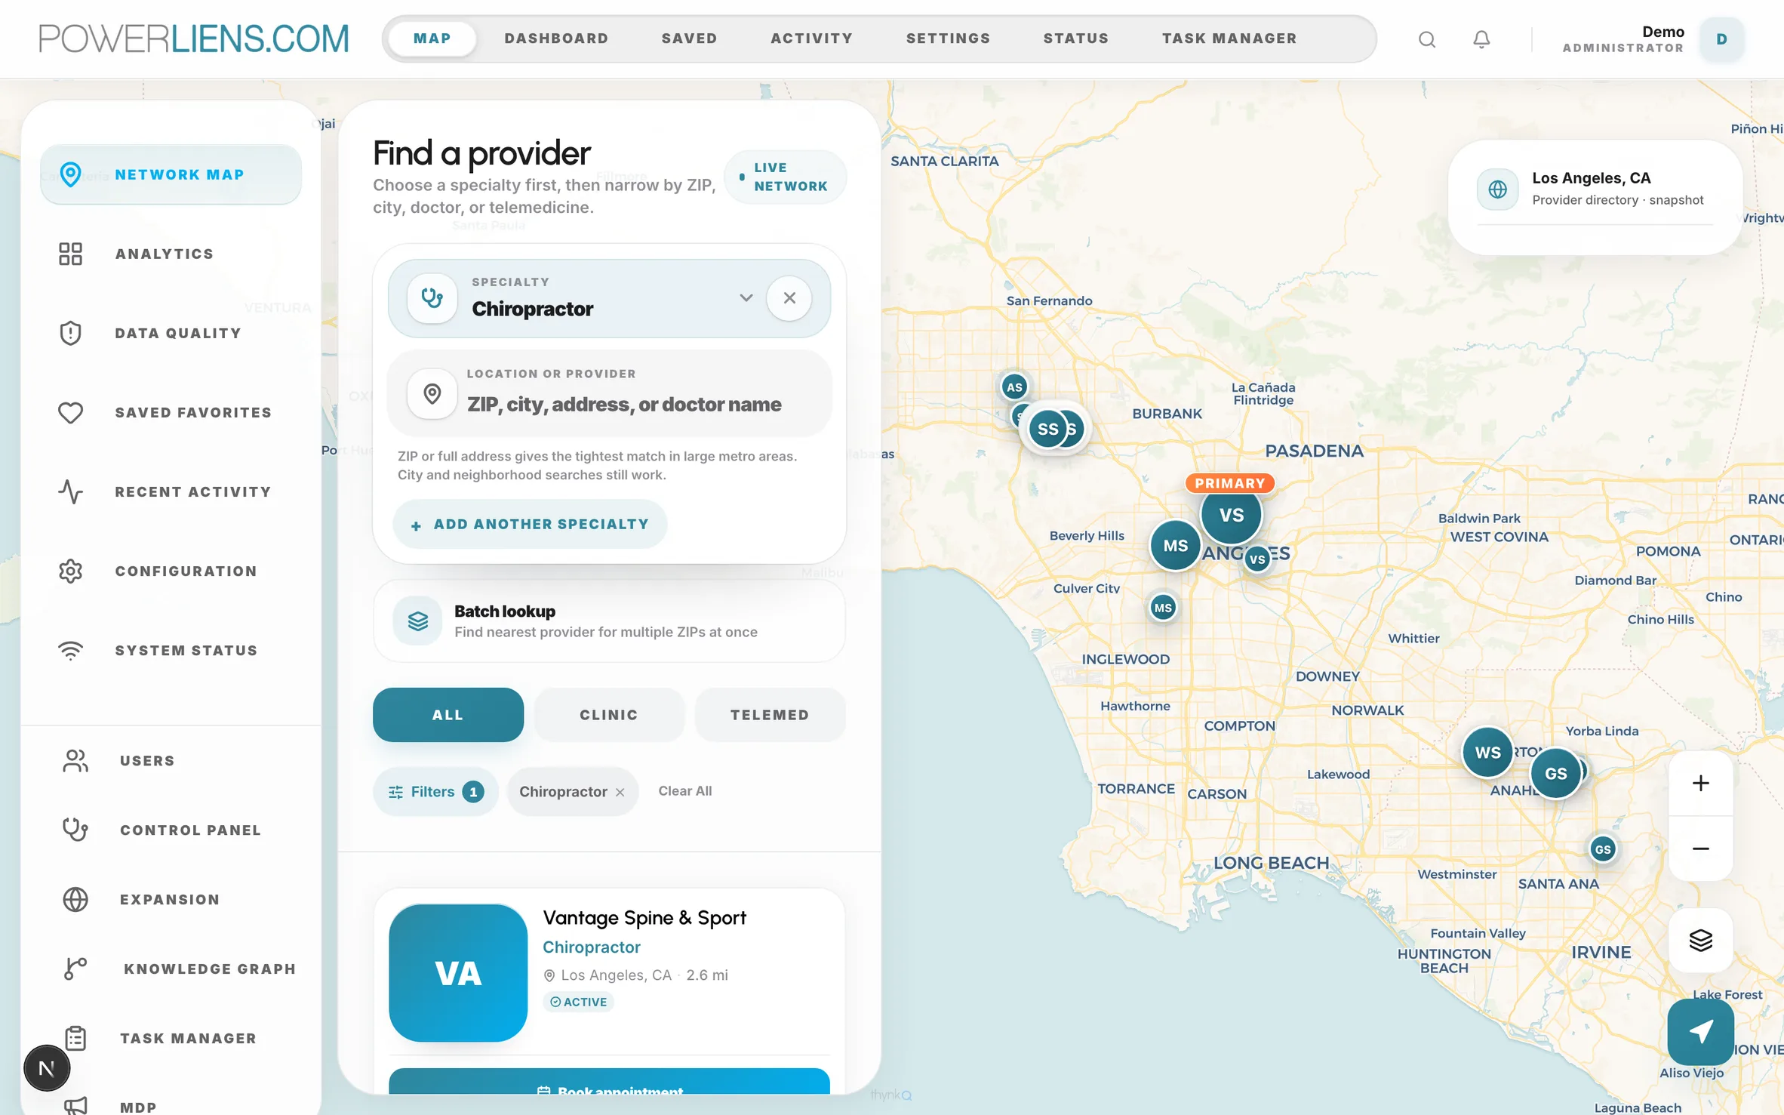Click the Knowledge Graph branch icon
Viewport: 1784px width, 1115px height.
(x=75, y=969)
